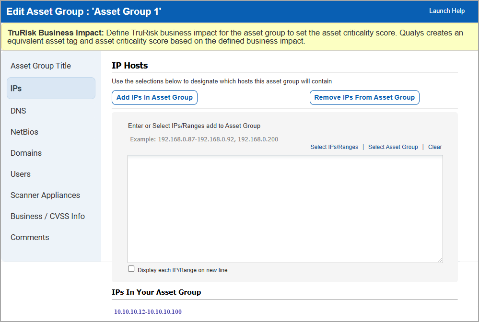Select the IP range 10.10.10.12-10.10.10.100
This screenshot has height=322, width=479.
pos(148,311)
